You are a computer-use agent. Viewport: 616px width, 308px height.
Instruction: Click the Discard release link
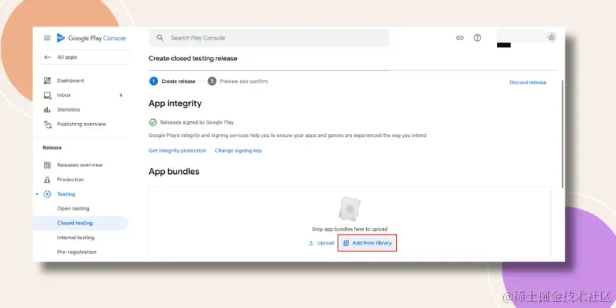pyautogui.click(x=528, y=83)
